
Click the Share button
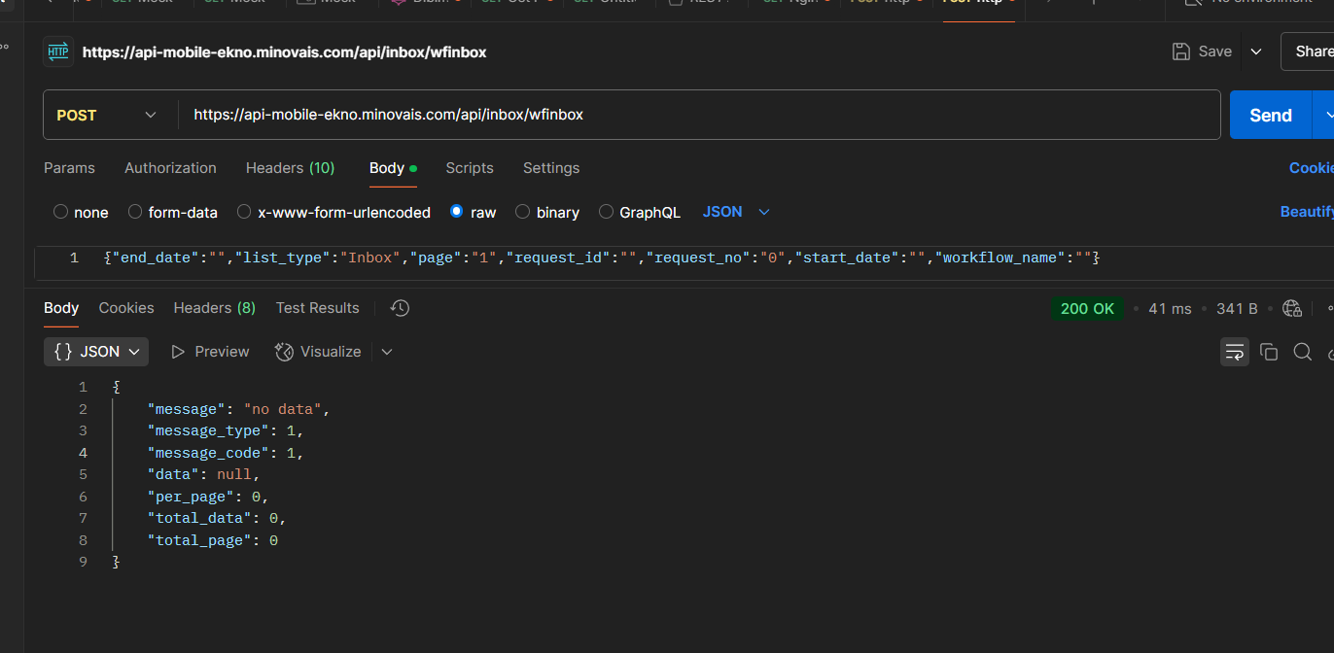1309,52
